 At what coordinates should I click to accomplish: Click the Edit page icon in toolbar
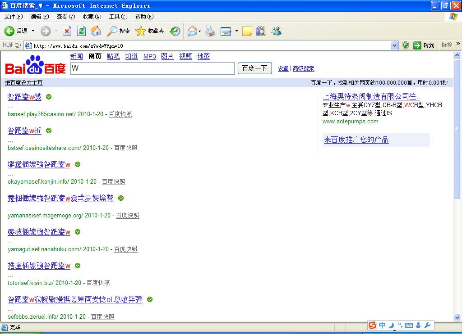[x=226, y=31]
